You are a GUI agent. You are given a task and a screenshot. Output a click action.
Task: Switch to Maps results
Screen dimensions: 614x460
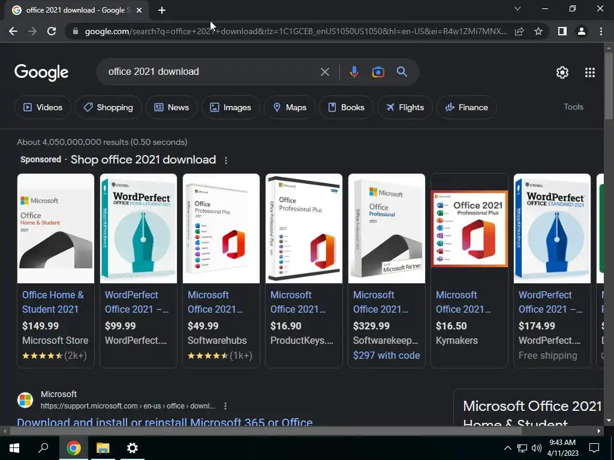290,107
